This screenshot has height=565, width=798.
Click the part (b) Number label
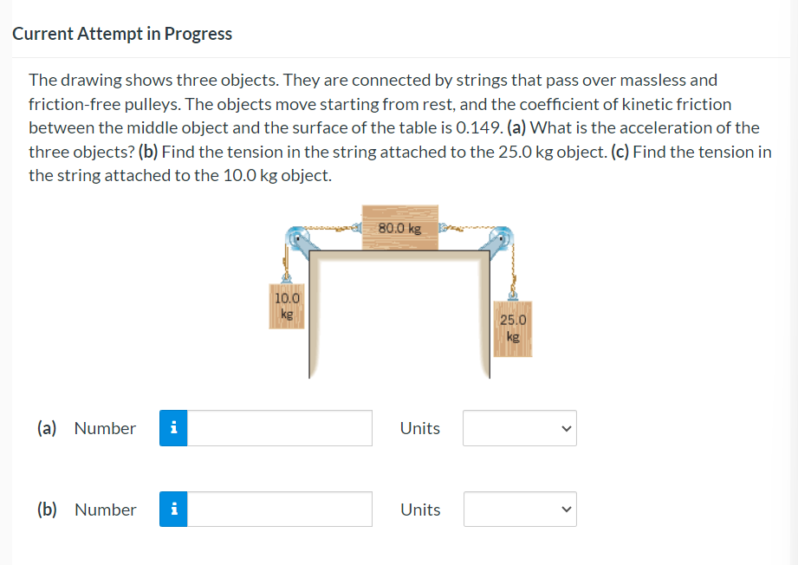[106, 510]
